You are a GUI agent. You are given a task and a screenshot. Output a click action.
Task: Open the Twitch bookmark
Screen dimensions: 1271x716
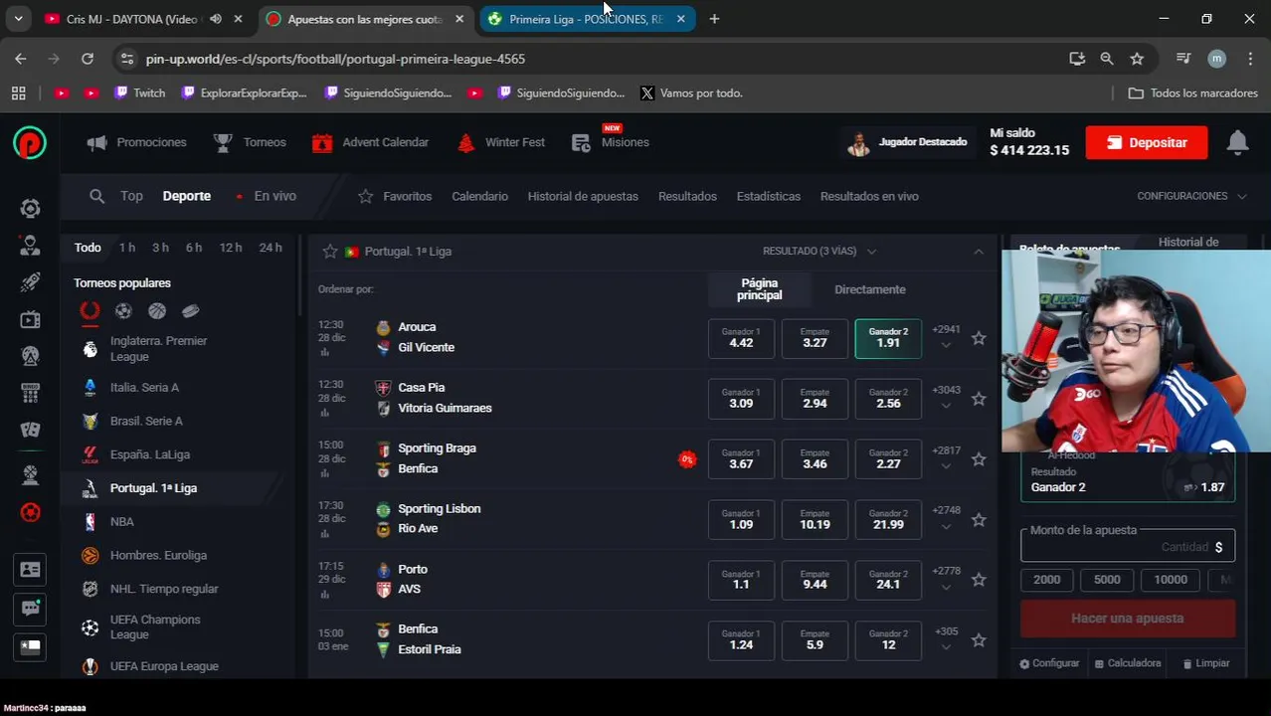[x=139, y=93]
